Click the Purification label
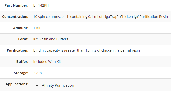171x91 pixels. click(x=17, y=50)
